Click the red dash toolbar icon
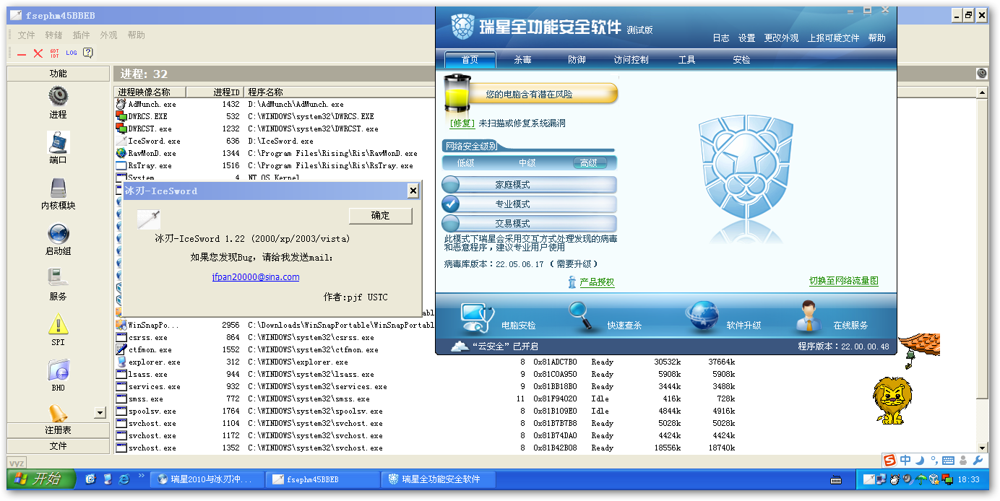This screenshot has width=1000, height=501. click(22, 53)
